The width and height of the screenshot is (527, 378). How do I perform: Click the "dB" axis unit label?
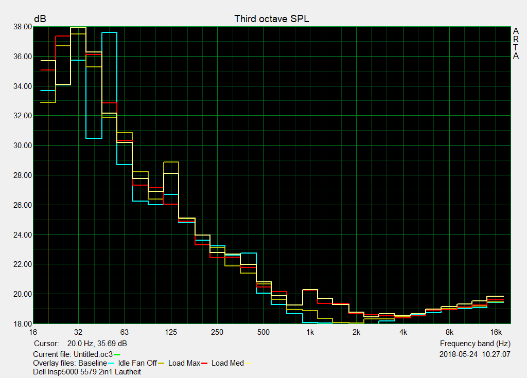(x=40, y=19)
